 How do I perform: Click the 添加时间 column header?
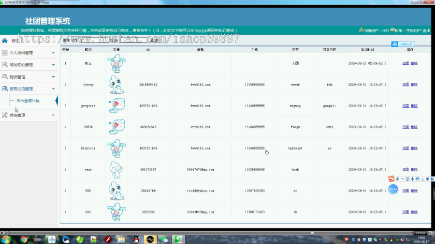pos(367,50)
